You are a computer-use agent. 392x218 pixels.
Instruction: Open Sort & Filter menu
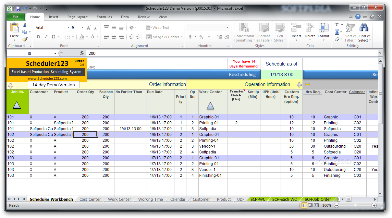pyautogui.click(x=350, y=32)
